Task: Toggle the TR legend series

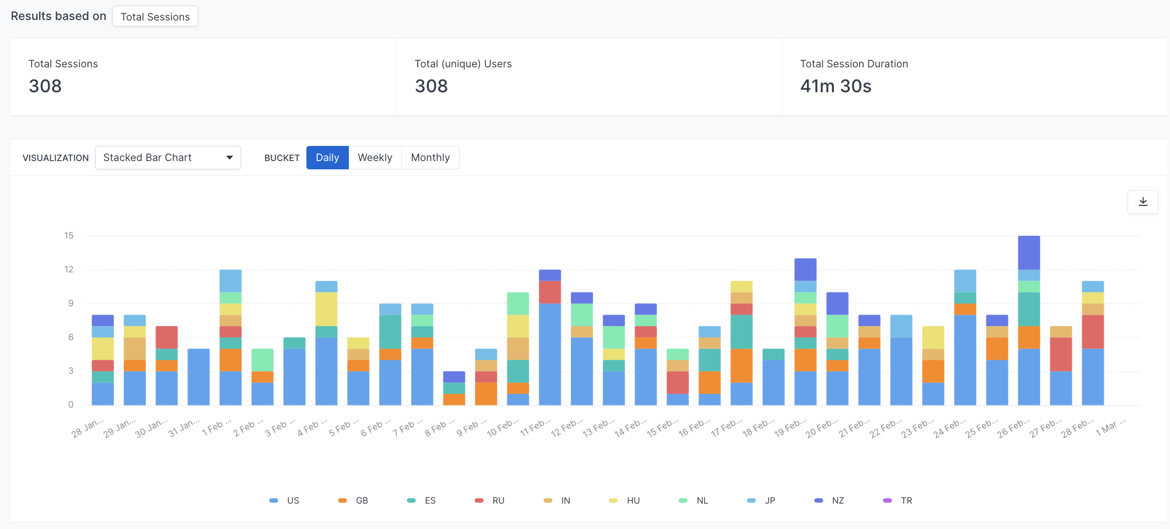Action: point(898,501)
